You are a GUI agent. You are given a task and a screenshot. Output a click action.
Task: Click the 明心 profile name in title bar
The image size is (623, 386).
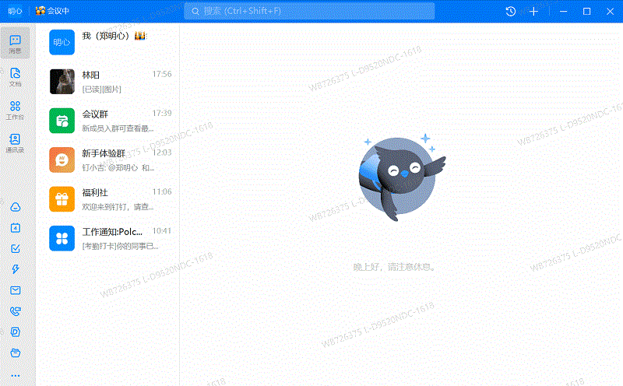point(15,11)
